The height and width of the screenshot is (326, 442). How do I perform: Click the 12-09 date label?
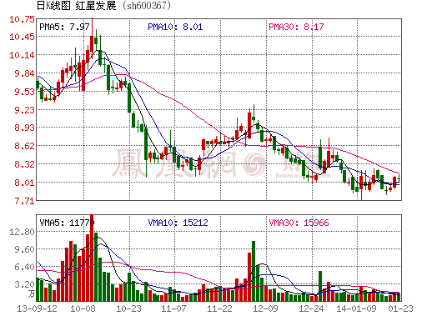(x=265, y=308)
